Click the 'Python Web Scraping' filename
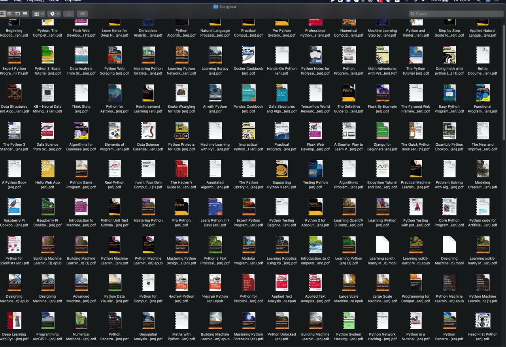This screenshot has height=347, width=506. point(115,71)
